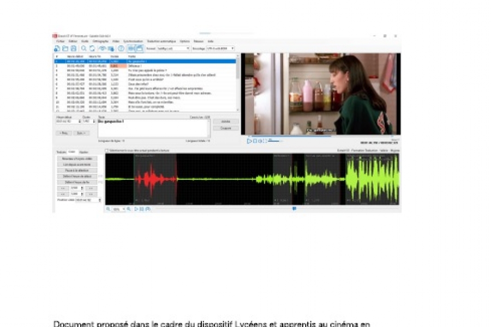Enable select current subtitle while playing checkbox
This screenshot has height=327, width=491.
point(107,150)
